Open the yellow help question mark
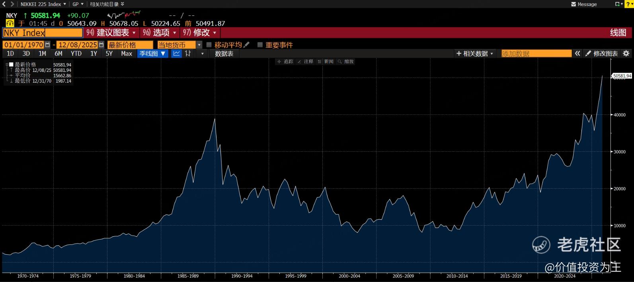The height and width of the screenshot is (282, 634). click(629, 4)
